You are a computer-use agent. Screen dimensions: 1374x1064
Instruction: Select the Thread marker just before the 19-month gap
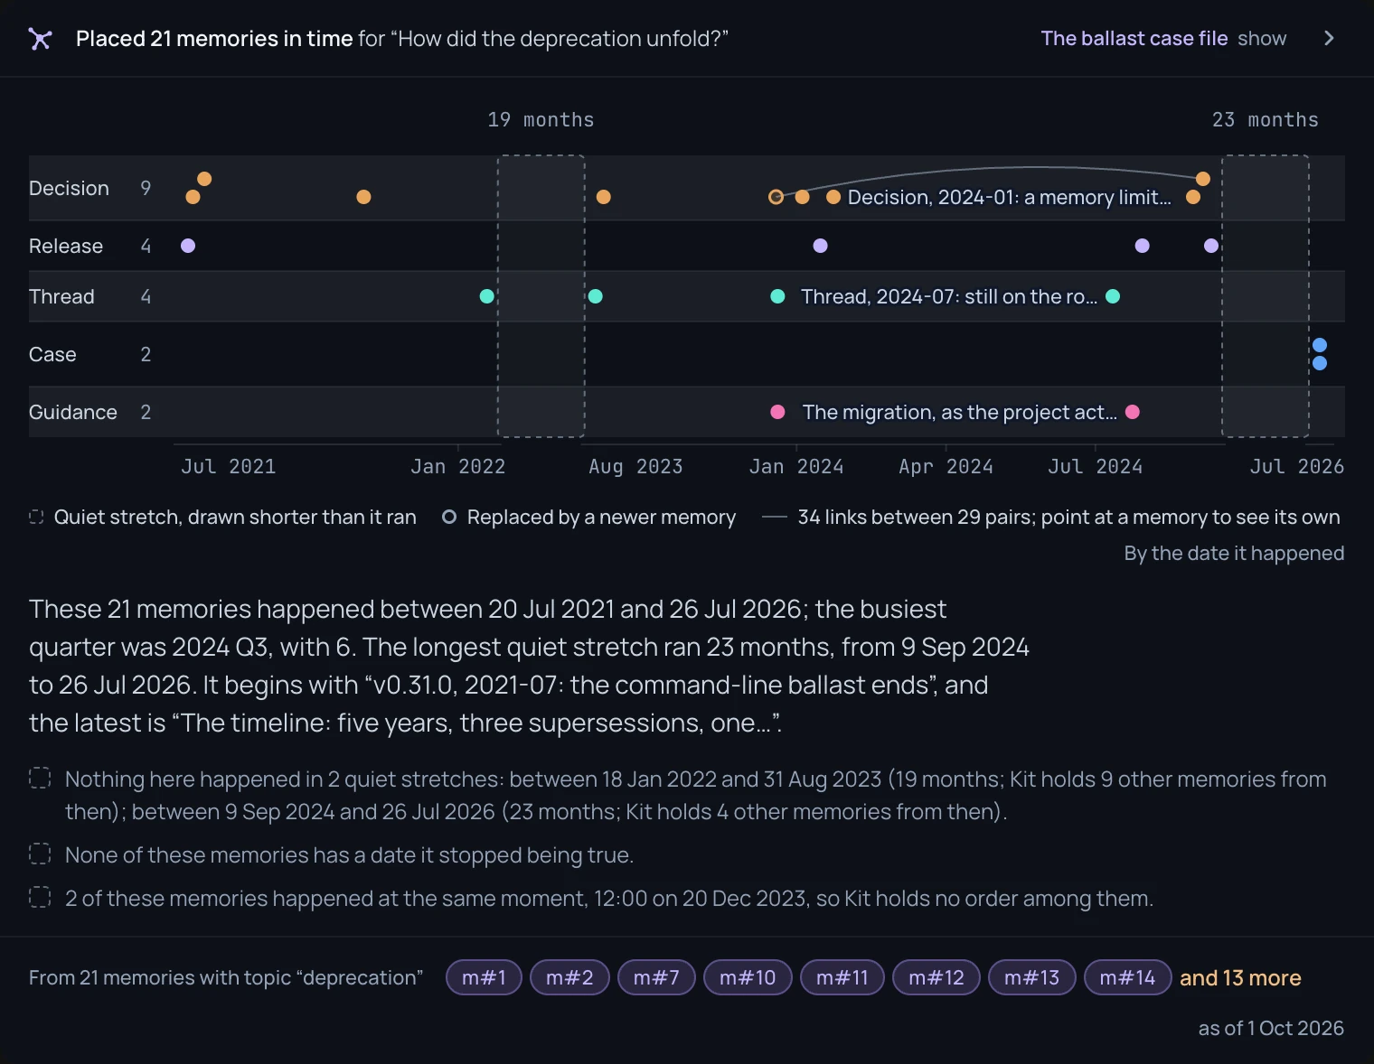click(x=486, y=296)
